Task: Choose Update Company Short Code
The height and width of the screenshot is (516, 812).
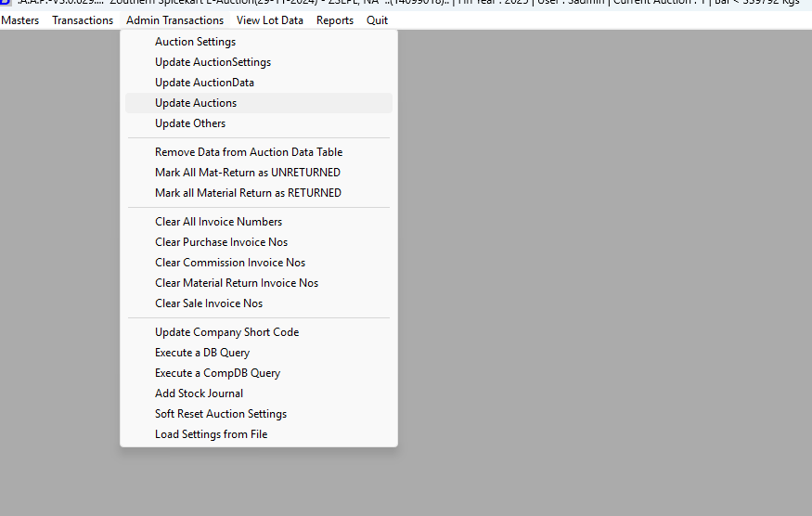Action: coord(259,332)
